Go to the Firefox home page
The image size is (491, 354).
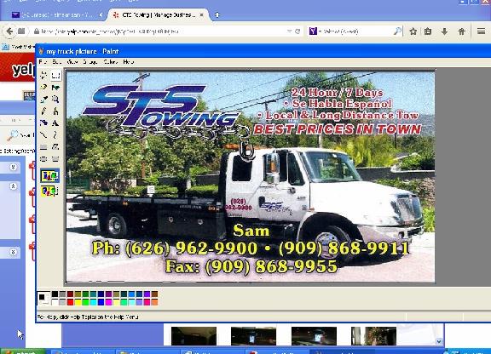461,31
